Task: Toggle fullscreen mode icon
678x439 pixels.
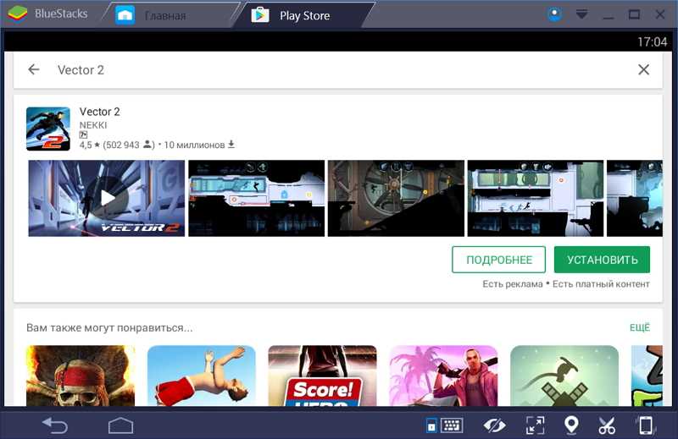Action: (x=535, y=425)
